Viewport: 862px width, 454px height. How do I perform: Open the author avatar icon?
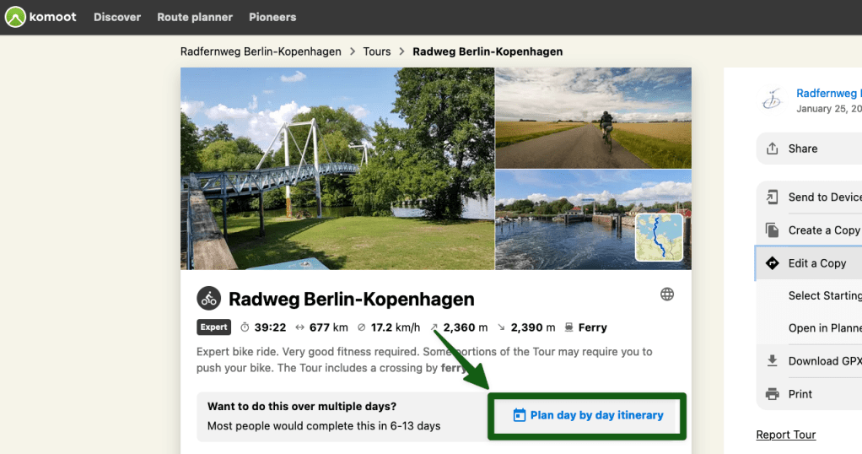[773, 100]
